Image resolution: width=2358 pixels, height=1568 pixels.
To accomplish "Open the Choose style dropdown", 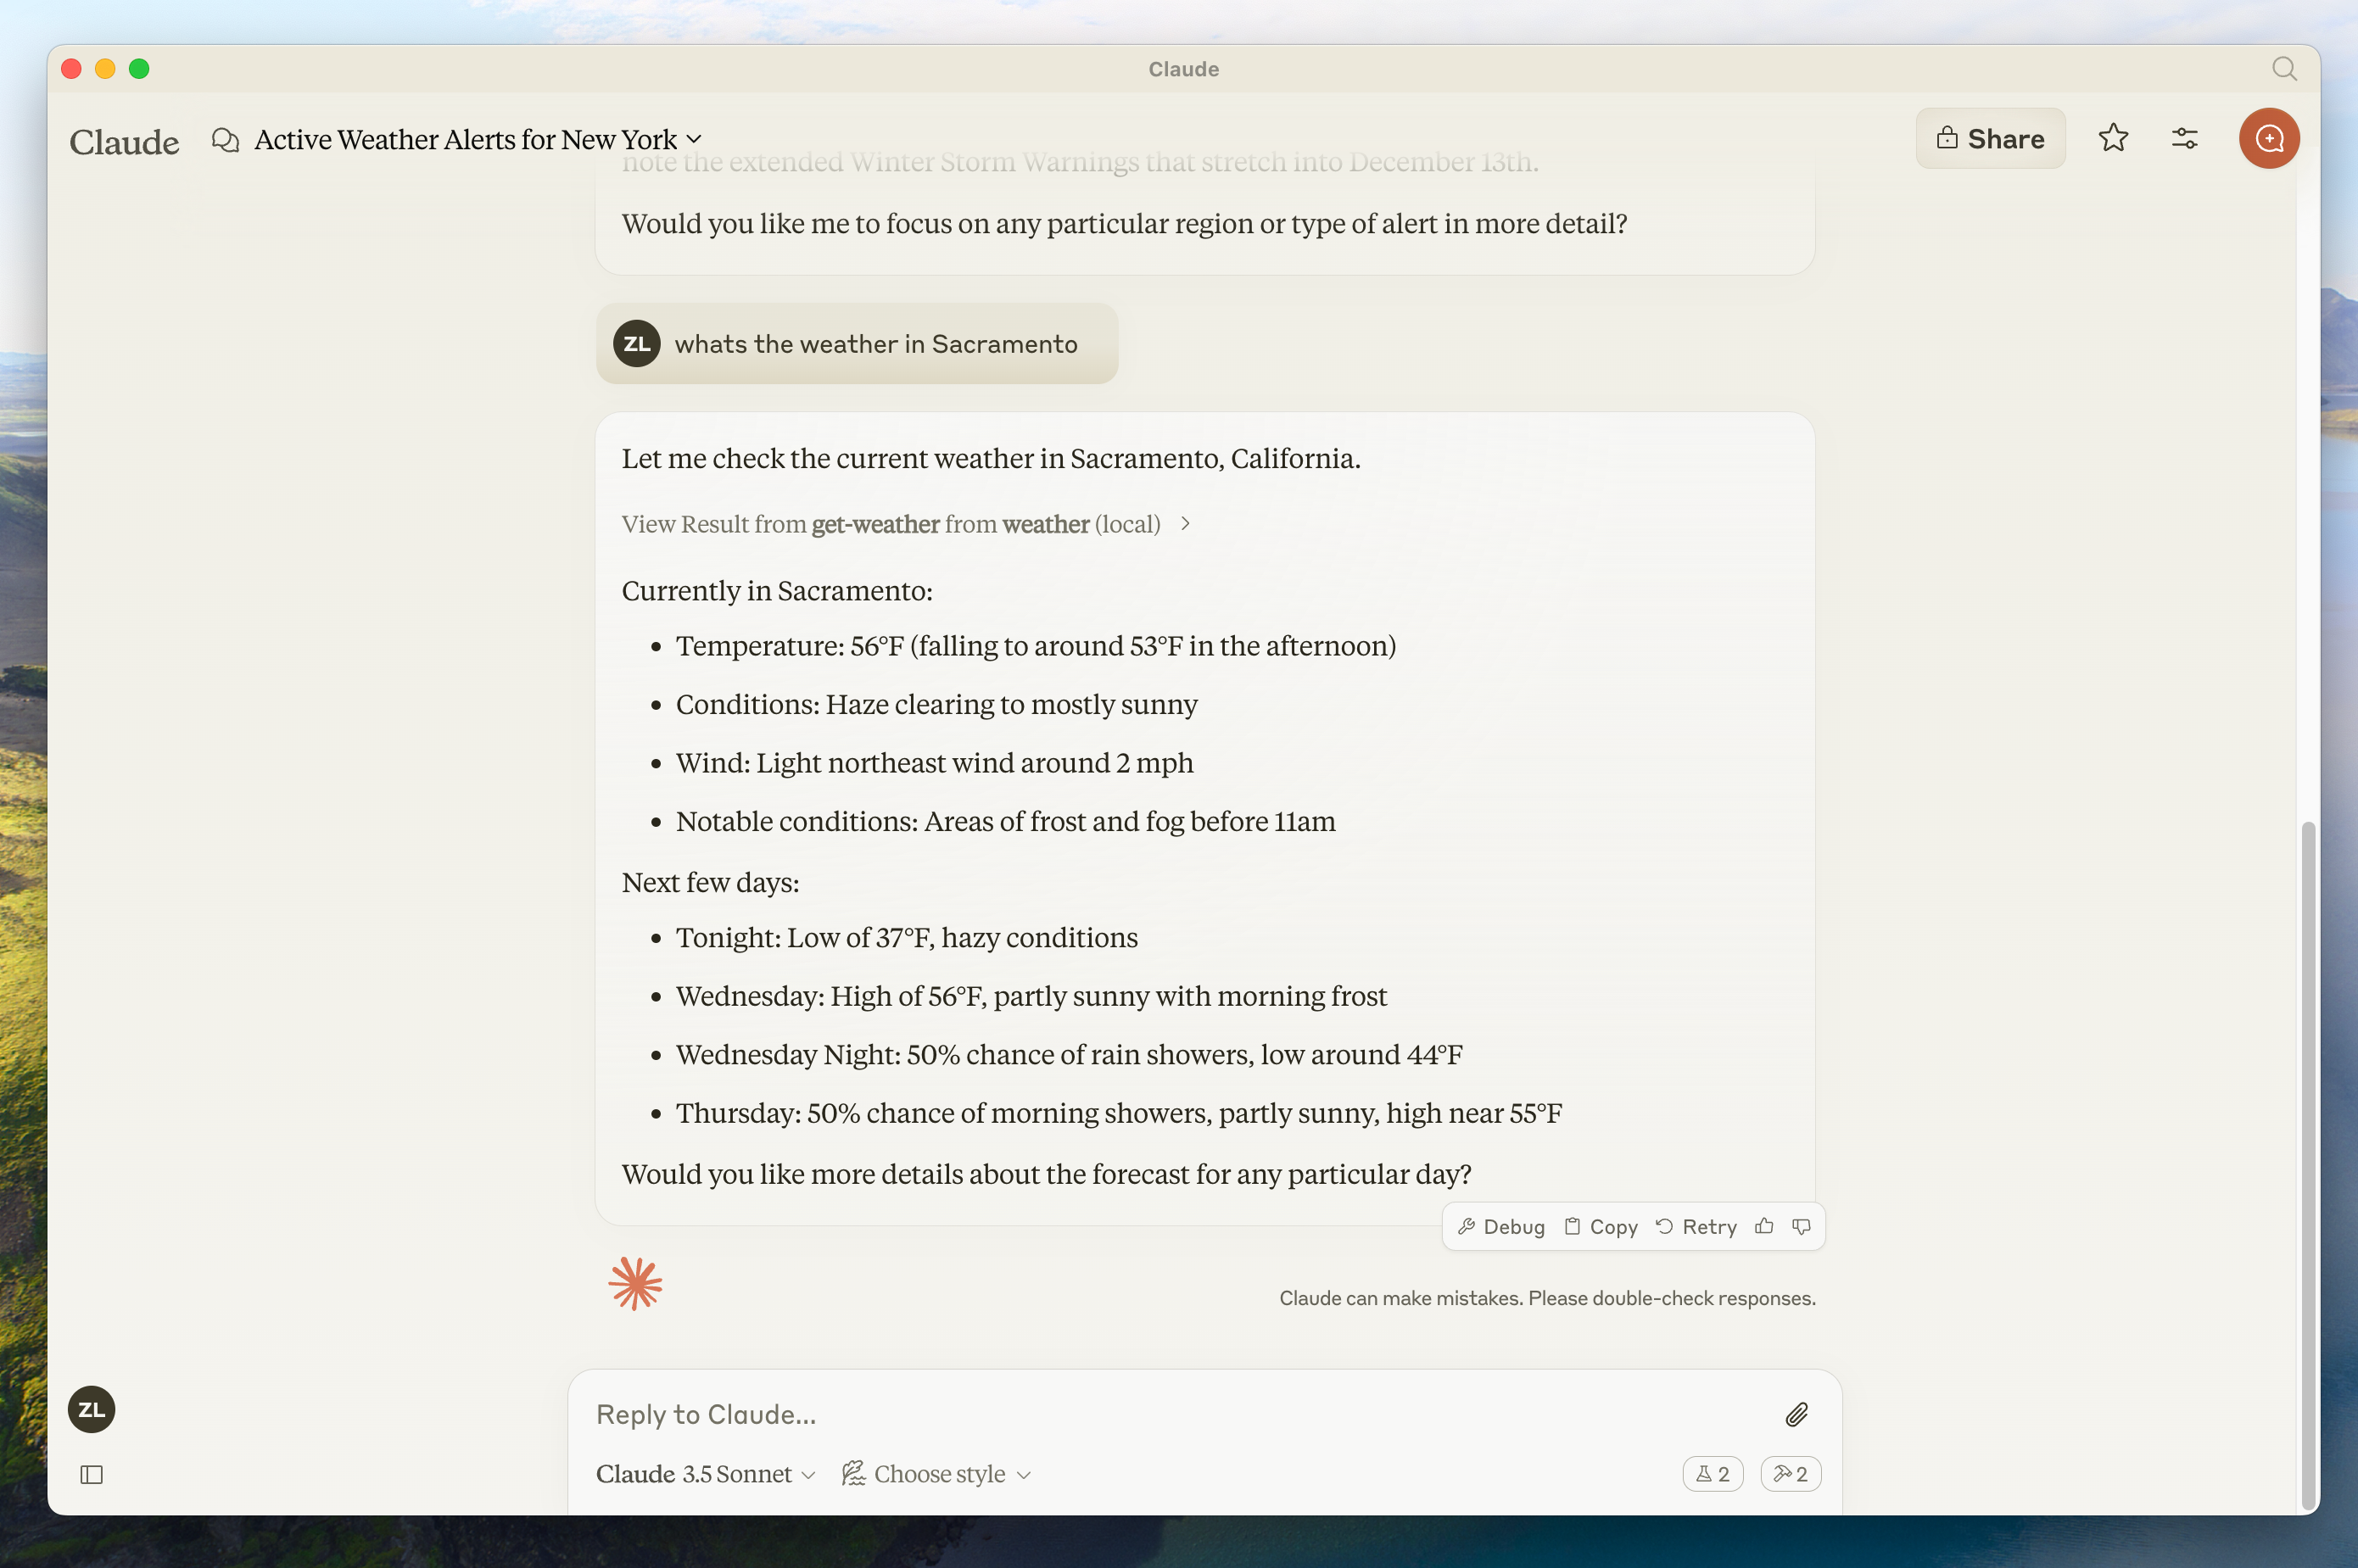I will pos(937,1474).
